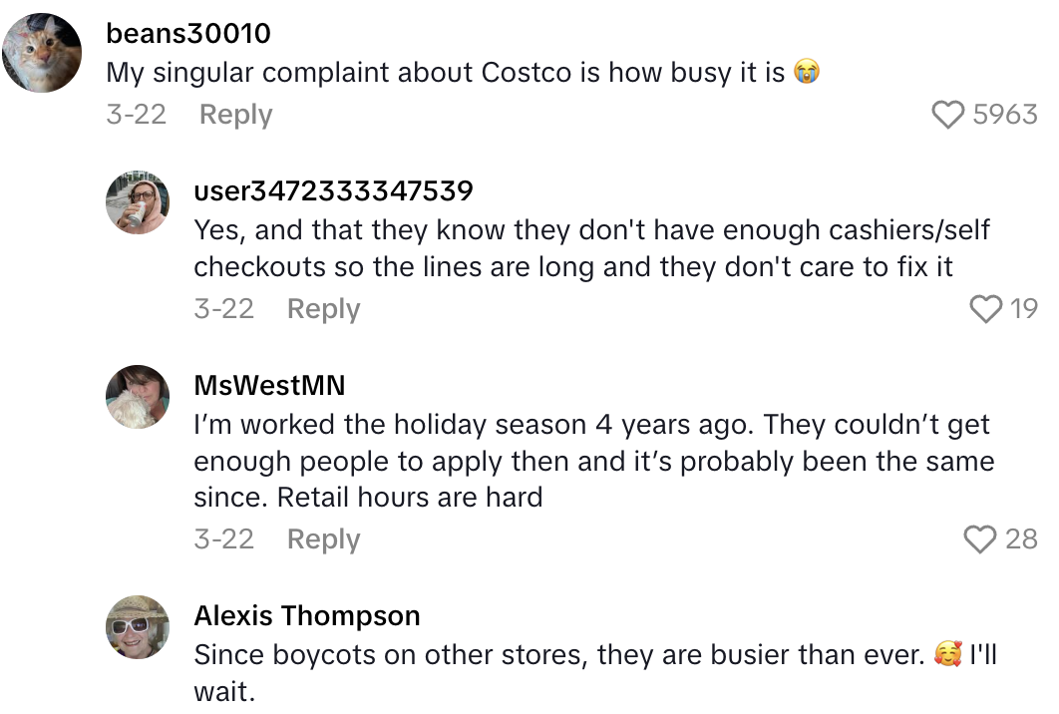This screenshot has height=714, width=1059.
Task: Tap Alexis Thompson's sunglasses avatar
Action: click(138, 626)
